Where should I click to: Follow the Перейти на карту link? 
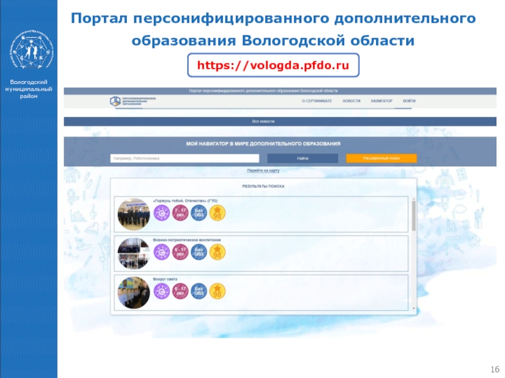click(x=263, y=171)
